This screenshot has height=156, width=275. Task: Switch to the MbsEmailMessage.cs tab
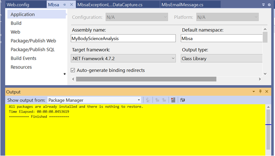click(x=182, y=5)
